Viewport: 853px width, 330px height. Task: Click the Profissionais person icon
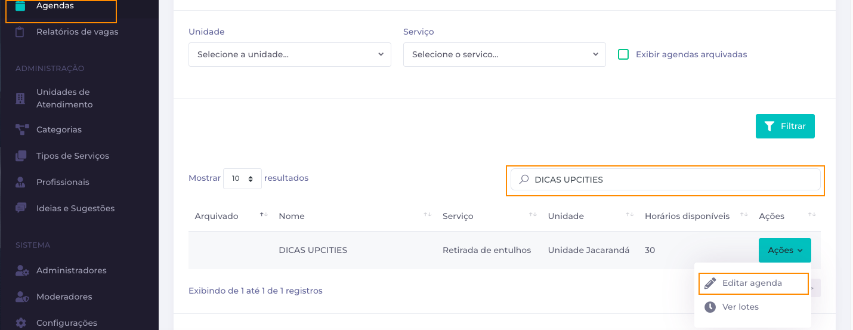pyautogui.click(x=20, y=182)
